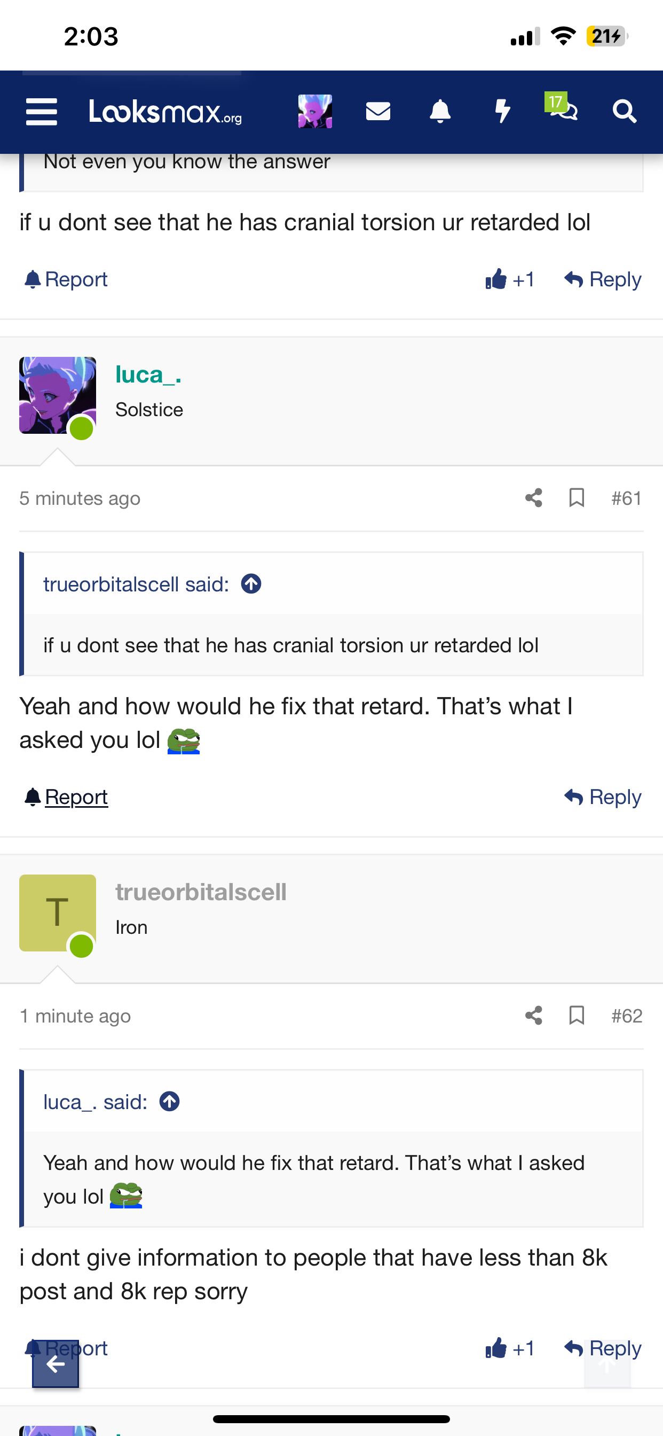Report luca_.'s post #61
Image resolution: width=663 pixels, height=1436 pixels.
tap(66, 797)
